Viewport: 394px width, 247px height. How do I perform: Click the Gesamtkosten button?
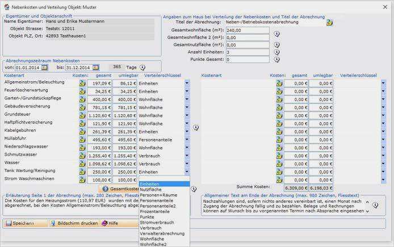(119, 189)
